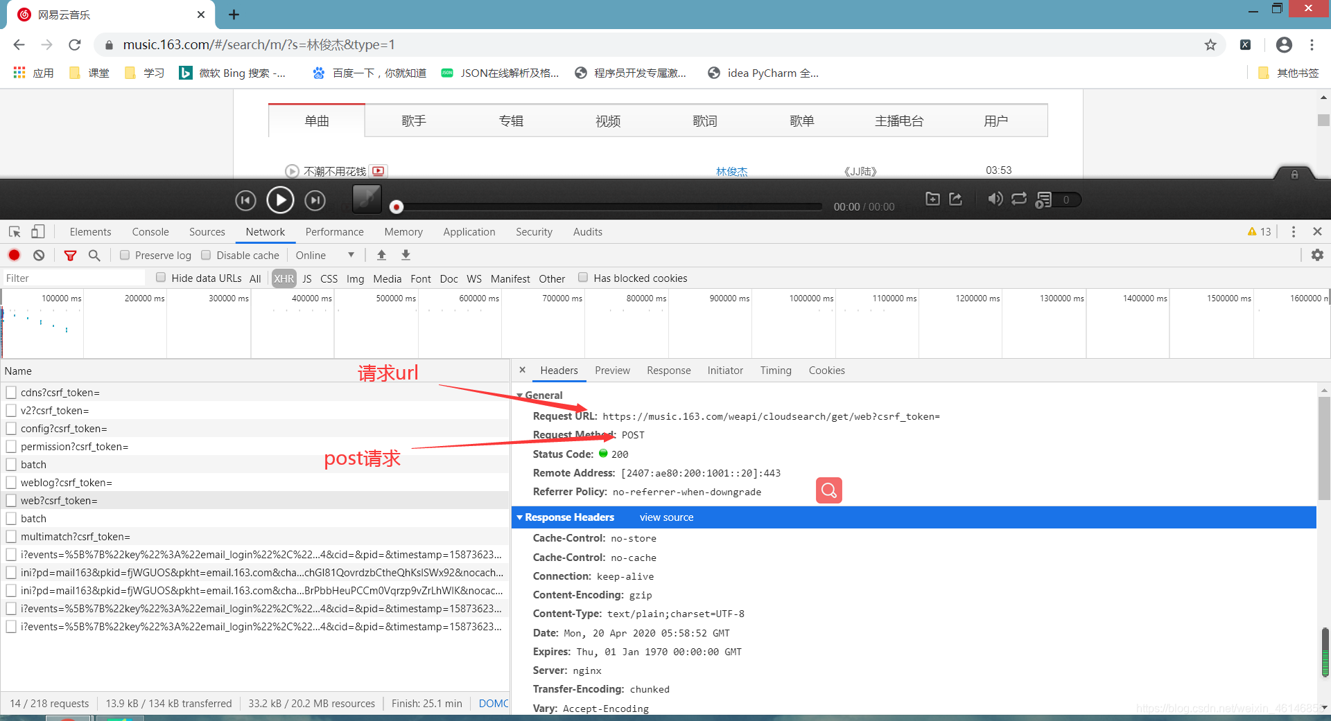This screenshot has width=1331, height=721.
Task: Show the Timing tab for this request
Action: (776, 371)
